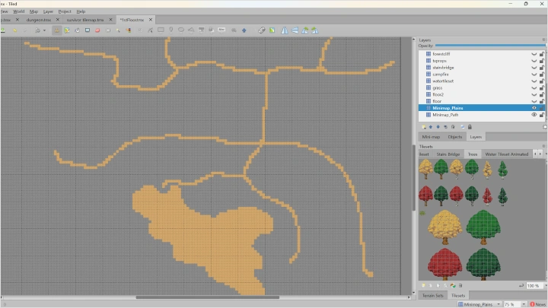The image size is (548, 308).
Task: Raise the selected layer with up arrow
Action: point(431,126)
